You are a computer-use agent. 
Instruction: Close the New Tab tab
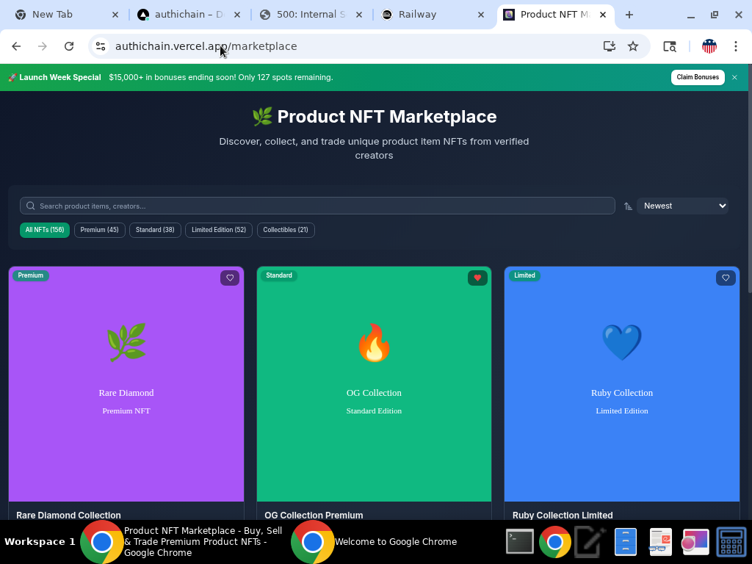(x=115, y=15)
